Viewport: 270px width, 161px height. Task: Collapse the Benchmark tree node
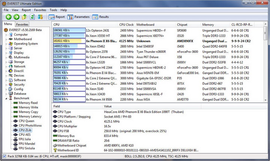(x=6, y=98)
